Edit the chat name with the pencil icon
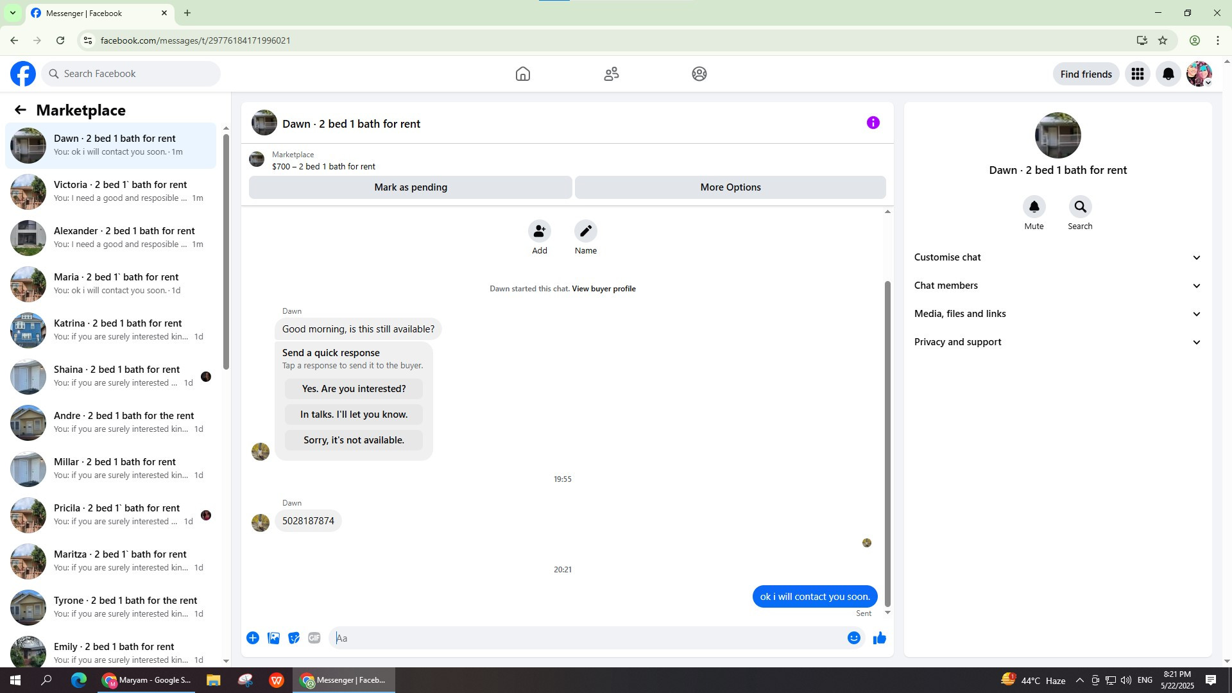The height and width of the screenshot is (693, 1232). coord(586,231)
